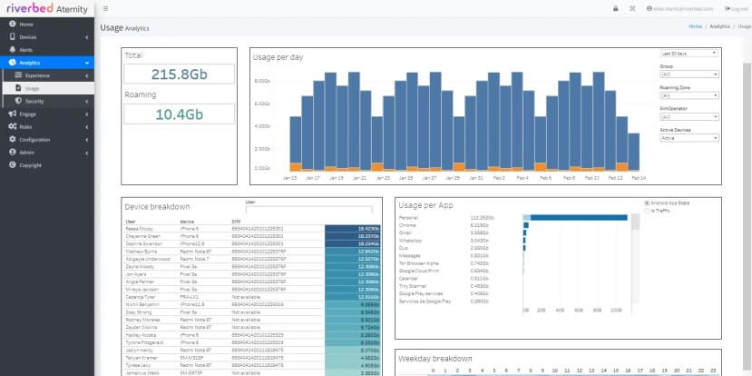This screenshot has height=376, width=752.
Task: Open the Roaming Zone dropdown
Action: 687,95
